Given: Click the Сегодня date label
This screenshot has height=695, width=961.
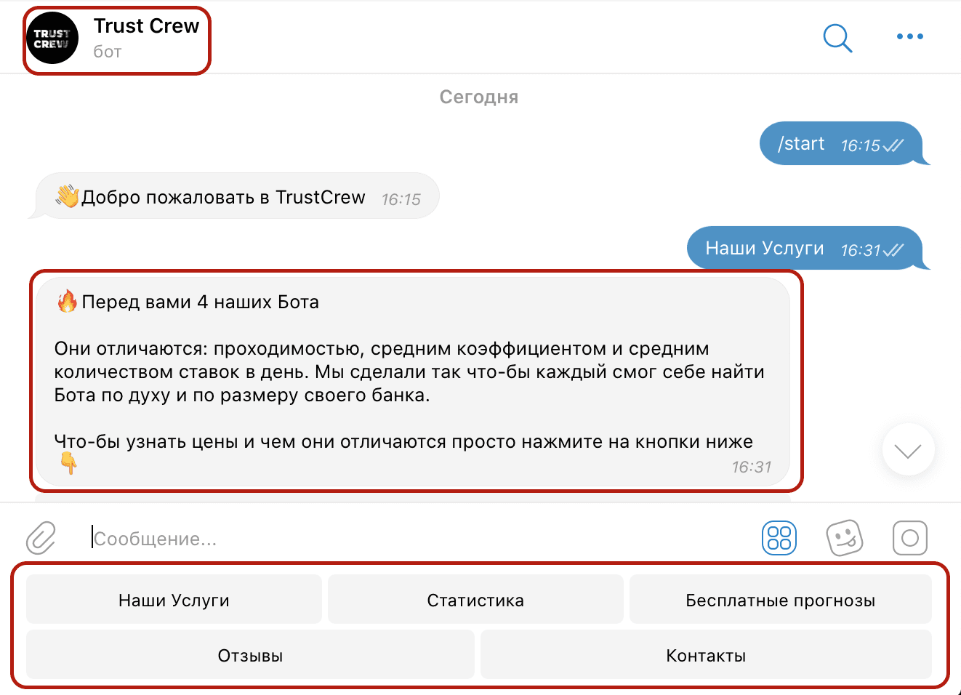Looking at the screenshot, I should pyautogui.click(x=479, y=97).
